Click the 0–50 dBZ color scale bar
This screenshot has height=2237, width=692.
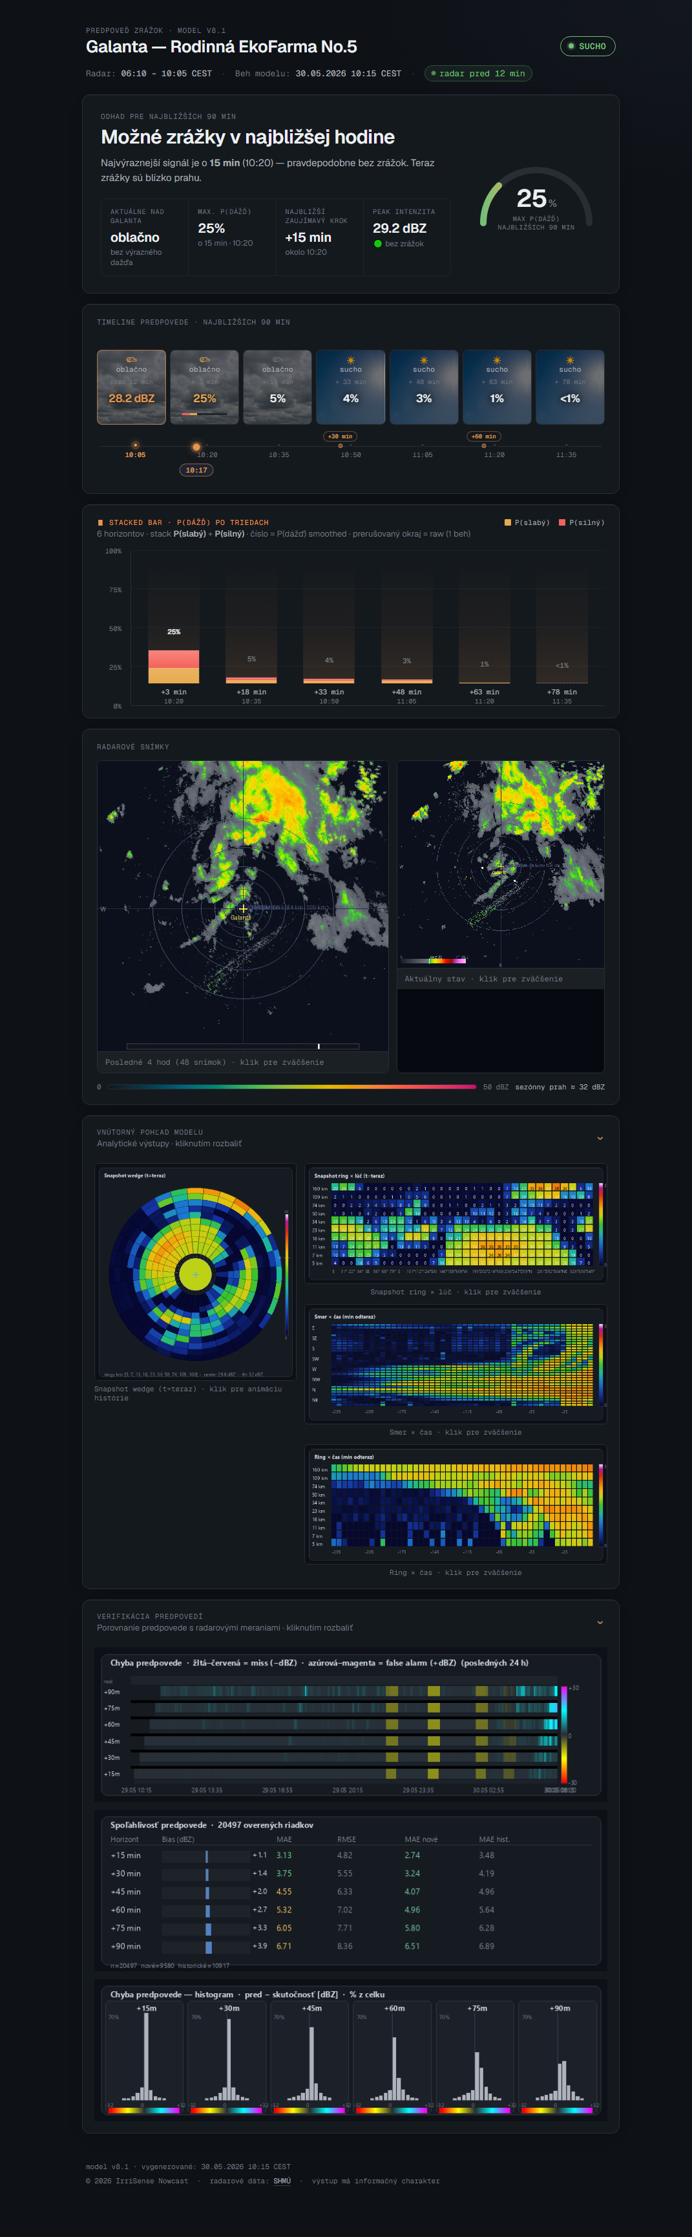291,1086
